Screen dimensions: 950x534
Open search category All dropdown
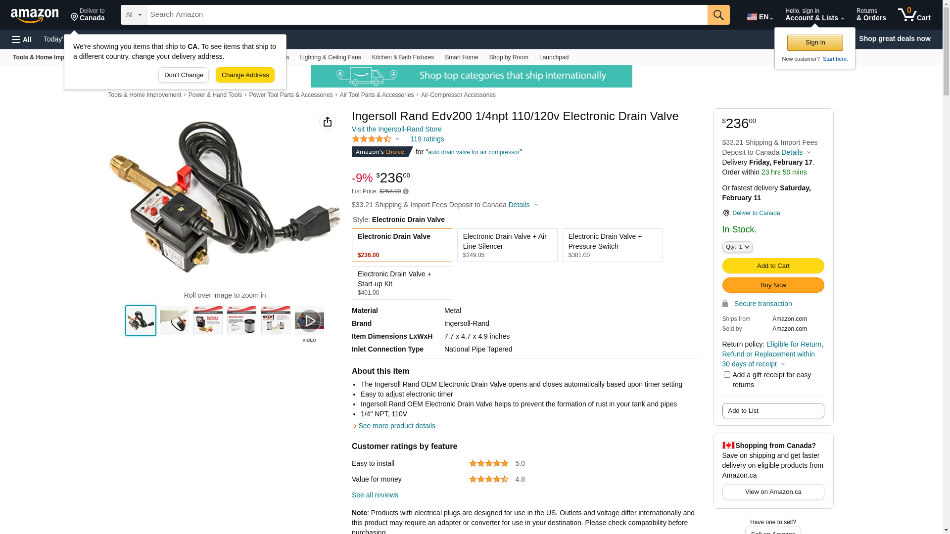click(134, 15)
